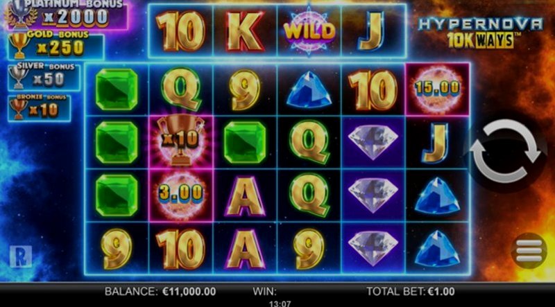Click the blue triangle gem in first row
This screenshot has width=555, height=307.
309,89
